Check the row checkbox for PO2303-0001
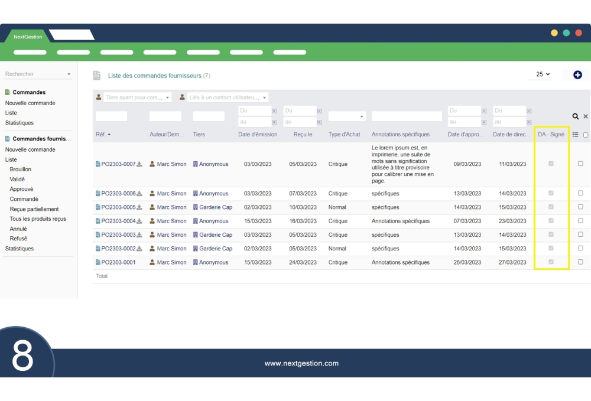This screenshot has height=401, width=591. tap(580, 262)
